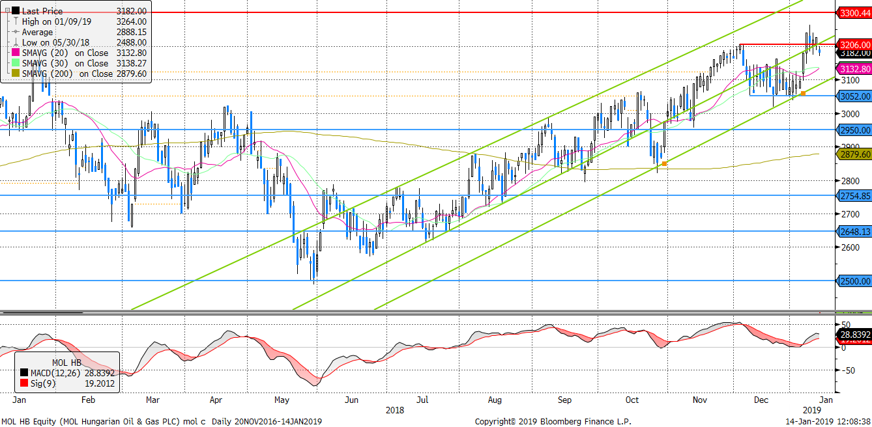Viewport: 872px width, 427px height.
Task: Click the legend value 2488.00
Action: coord(131,42)
